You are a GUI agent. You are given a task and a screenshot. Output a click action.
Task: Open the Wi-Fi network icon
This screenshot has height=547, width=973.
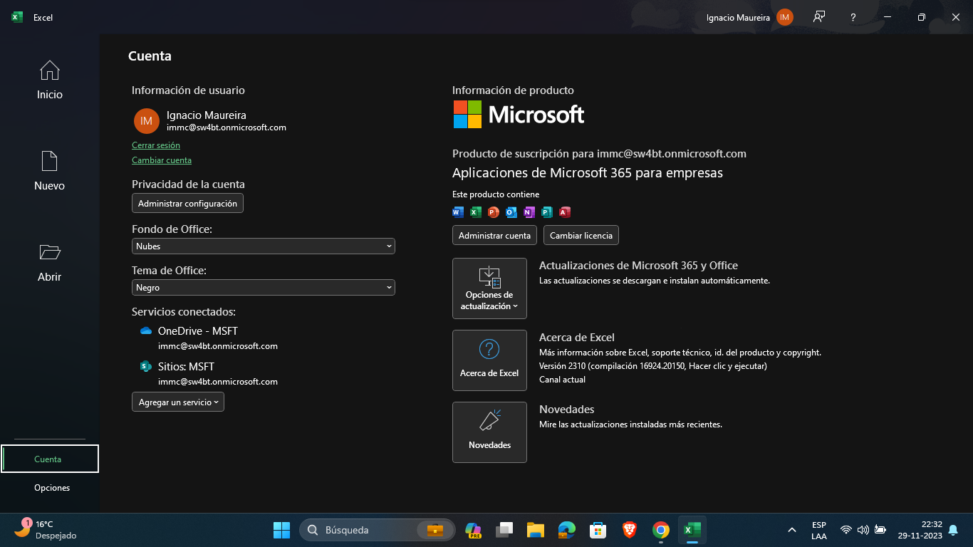click(x=846, y=530)
